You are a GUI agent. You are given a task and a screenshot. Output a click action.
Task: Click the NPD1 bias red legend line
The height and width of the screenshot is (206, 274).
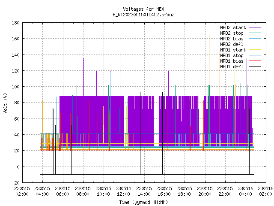pos(255,61)
